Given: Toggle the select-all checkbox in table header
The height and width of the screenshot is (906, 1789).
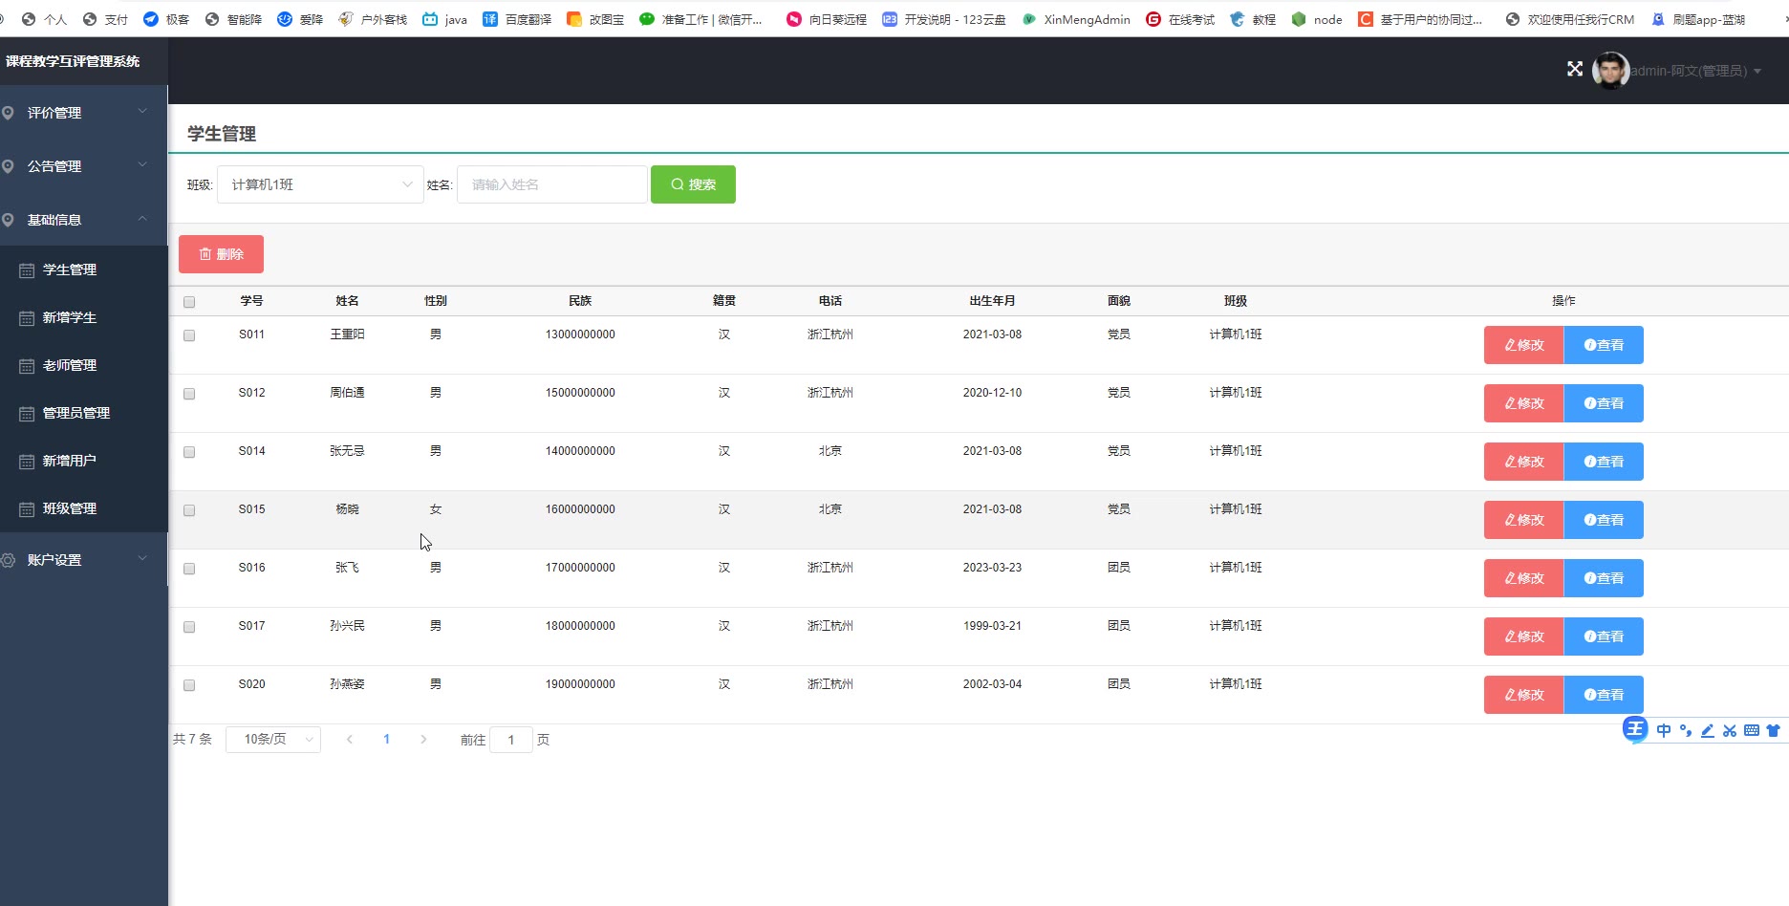Looking at the screenshot, I should 189,302.
